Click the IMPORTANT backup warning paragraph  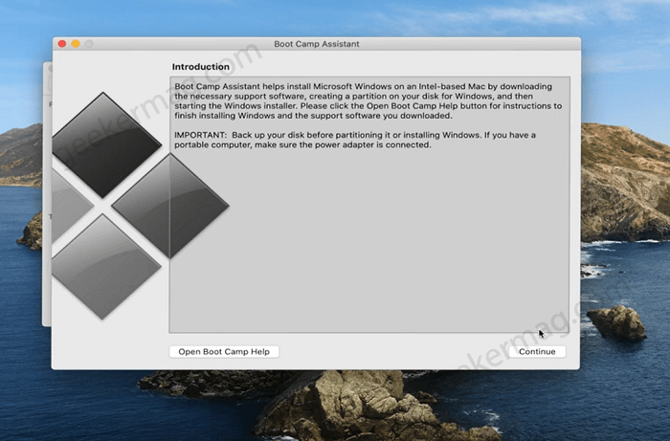point(355,140)
